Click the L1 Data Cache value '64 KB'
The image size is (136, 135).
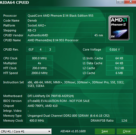119,63
